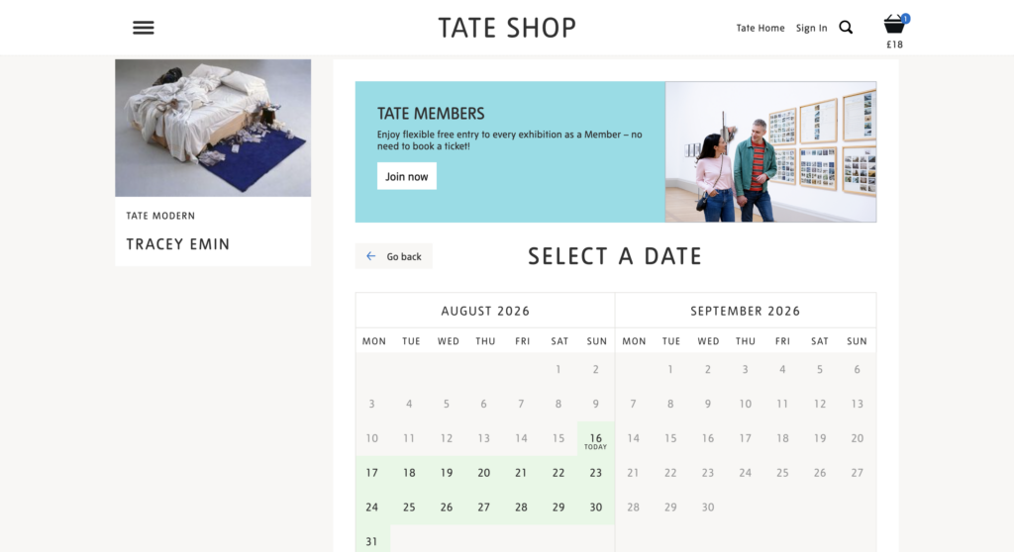Click the SELECT A DATE heading
The width and height of the screenshot is (1014, 552).
[614, 256]
